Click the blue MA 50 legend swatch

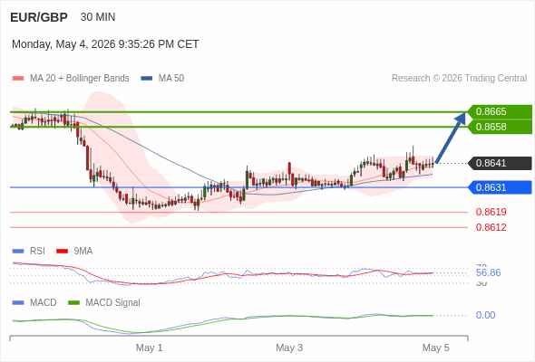coord(147,79)
